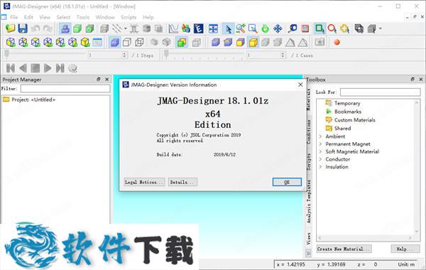Expand the Ambient materials node
This screenshot has width=426, height=270.
click(x=320, y=136)
